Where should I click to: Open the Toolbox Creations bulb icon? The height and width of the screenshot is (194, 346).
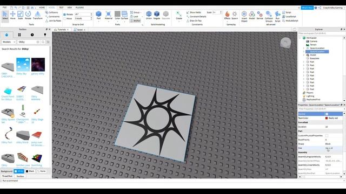45,34
